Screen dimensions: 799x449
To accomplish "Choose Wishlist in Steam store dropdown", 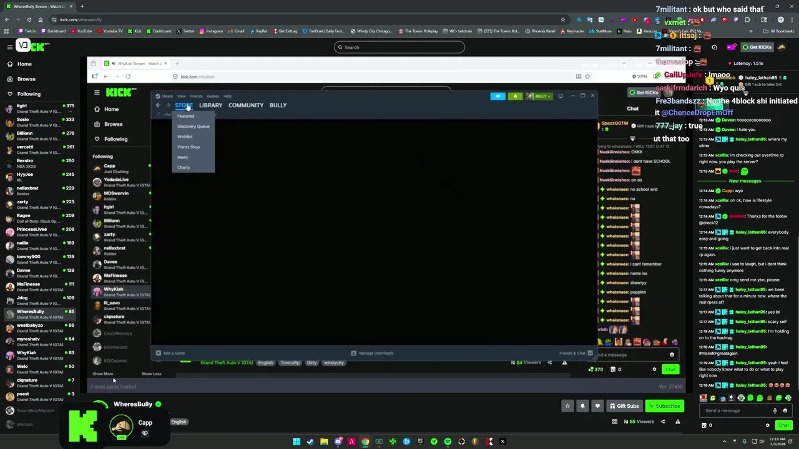I will pyautogui.click(x=185, y=137).
